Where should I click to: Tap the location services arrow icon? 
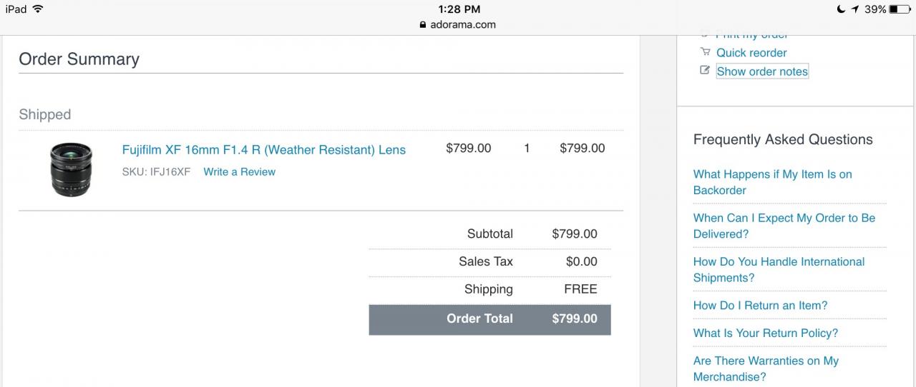point(854,9)
